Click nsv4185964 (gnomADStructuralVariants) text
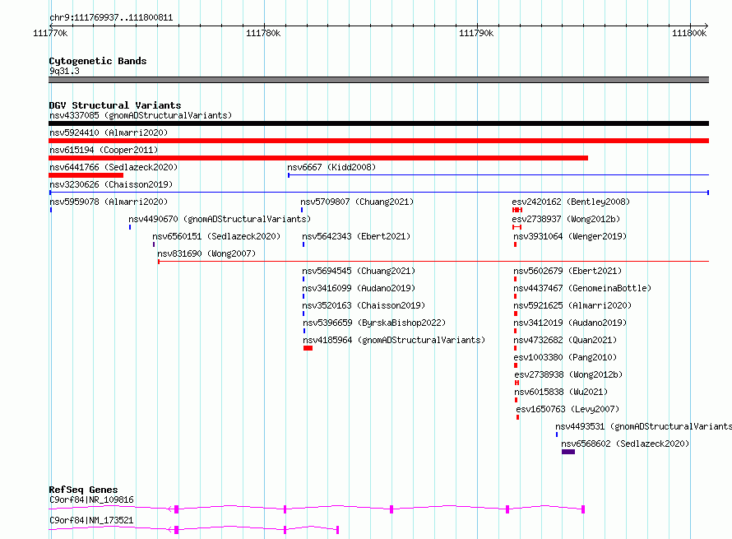Viewport: 732px width, 539px height. click(394, 340)
